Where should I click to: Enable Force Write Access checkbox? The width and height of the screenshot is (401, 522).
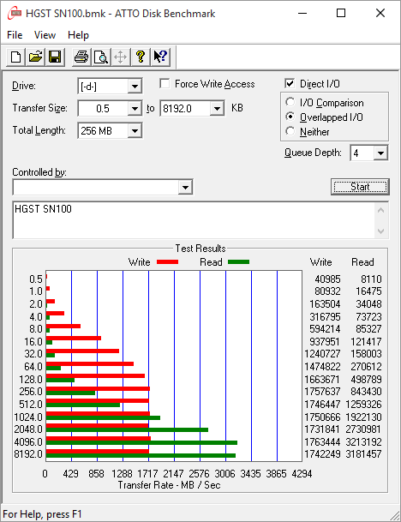165,83
